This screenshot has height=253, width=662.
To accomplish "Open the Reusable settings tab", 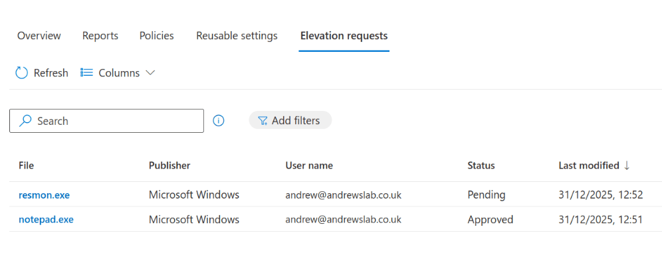I will (x=237, y=36).
